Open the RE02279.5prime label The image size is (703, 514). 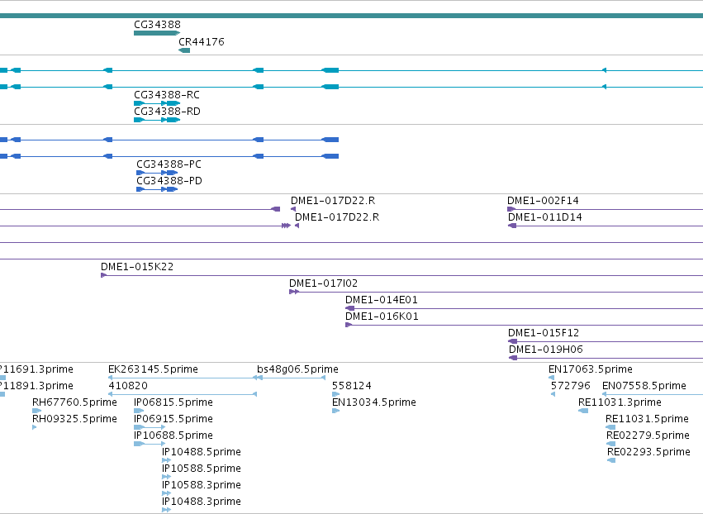coord(648,435)
